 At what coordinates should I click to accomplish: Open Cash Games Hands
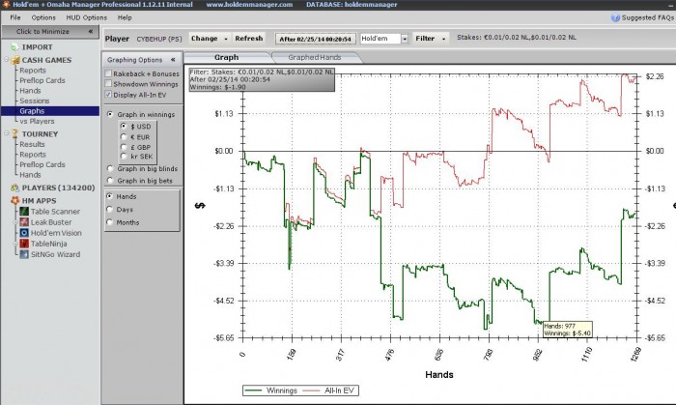30,91
